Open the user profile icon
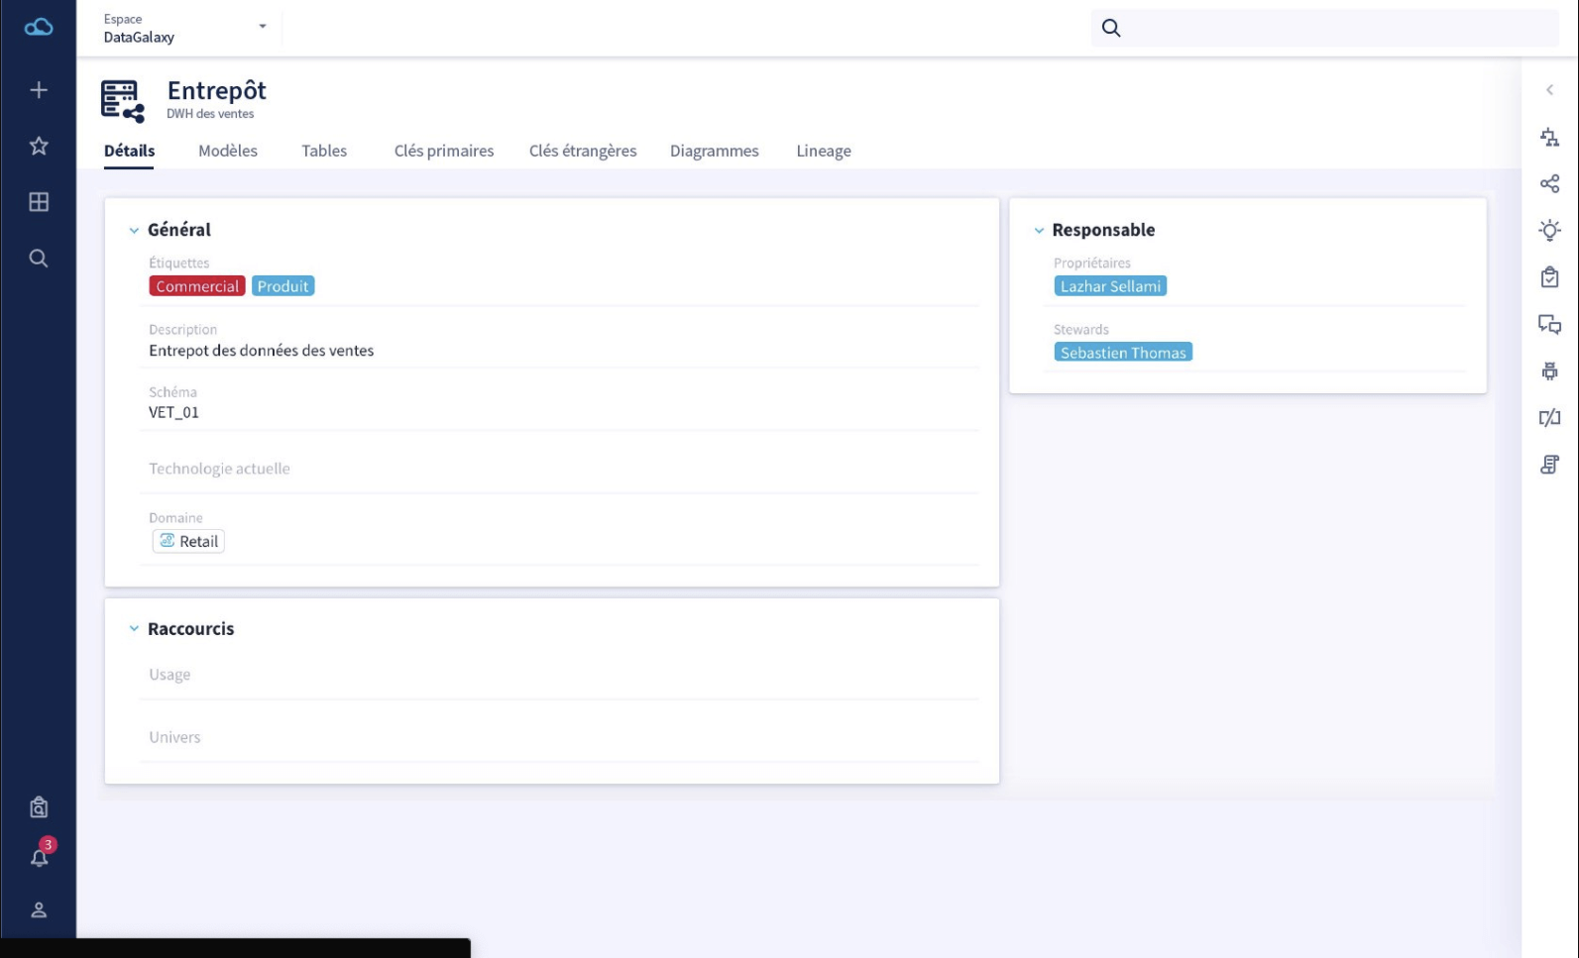This screenshot has height=958, width=1579. pos(39,909)
